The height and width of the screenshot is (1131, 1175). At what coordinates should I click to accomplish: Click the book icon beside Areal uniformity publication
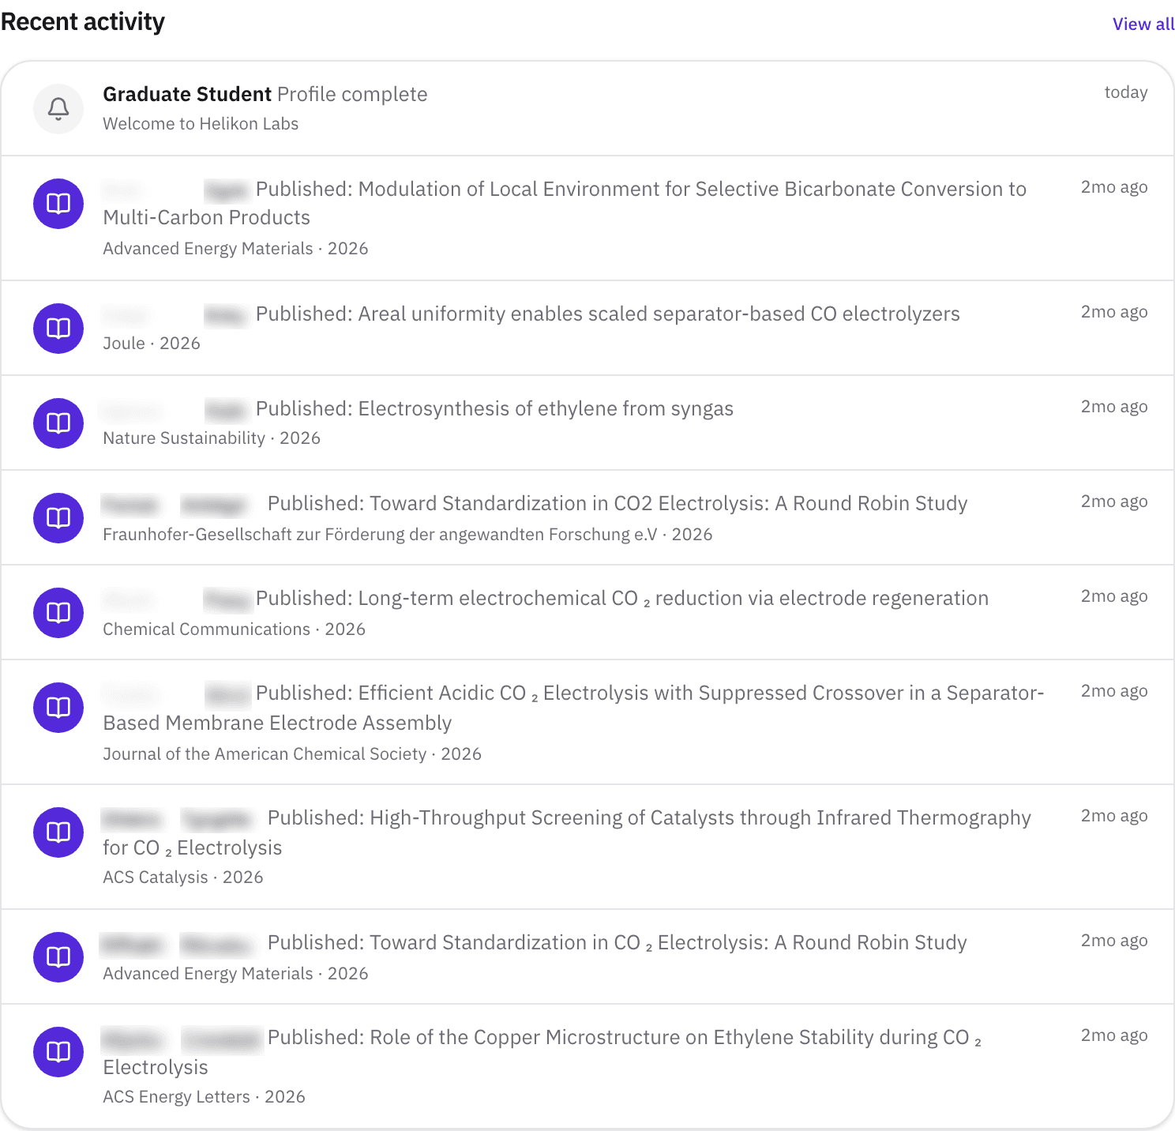(x=58, y=329)
